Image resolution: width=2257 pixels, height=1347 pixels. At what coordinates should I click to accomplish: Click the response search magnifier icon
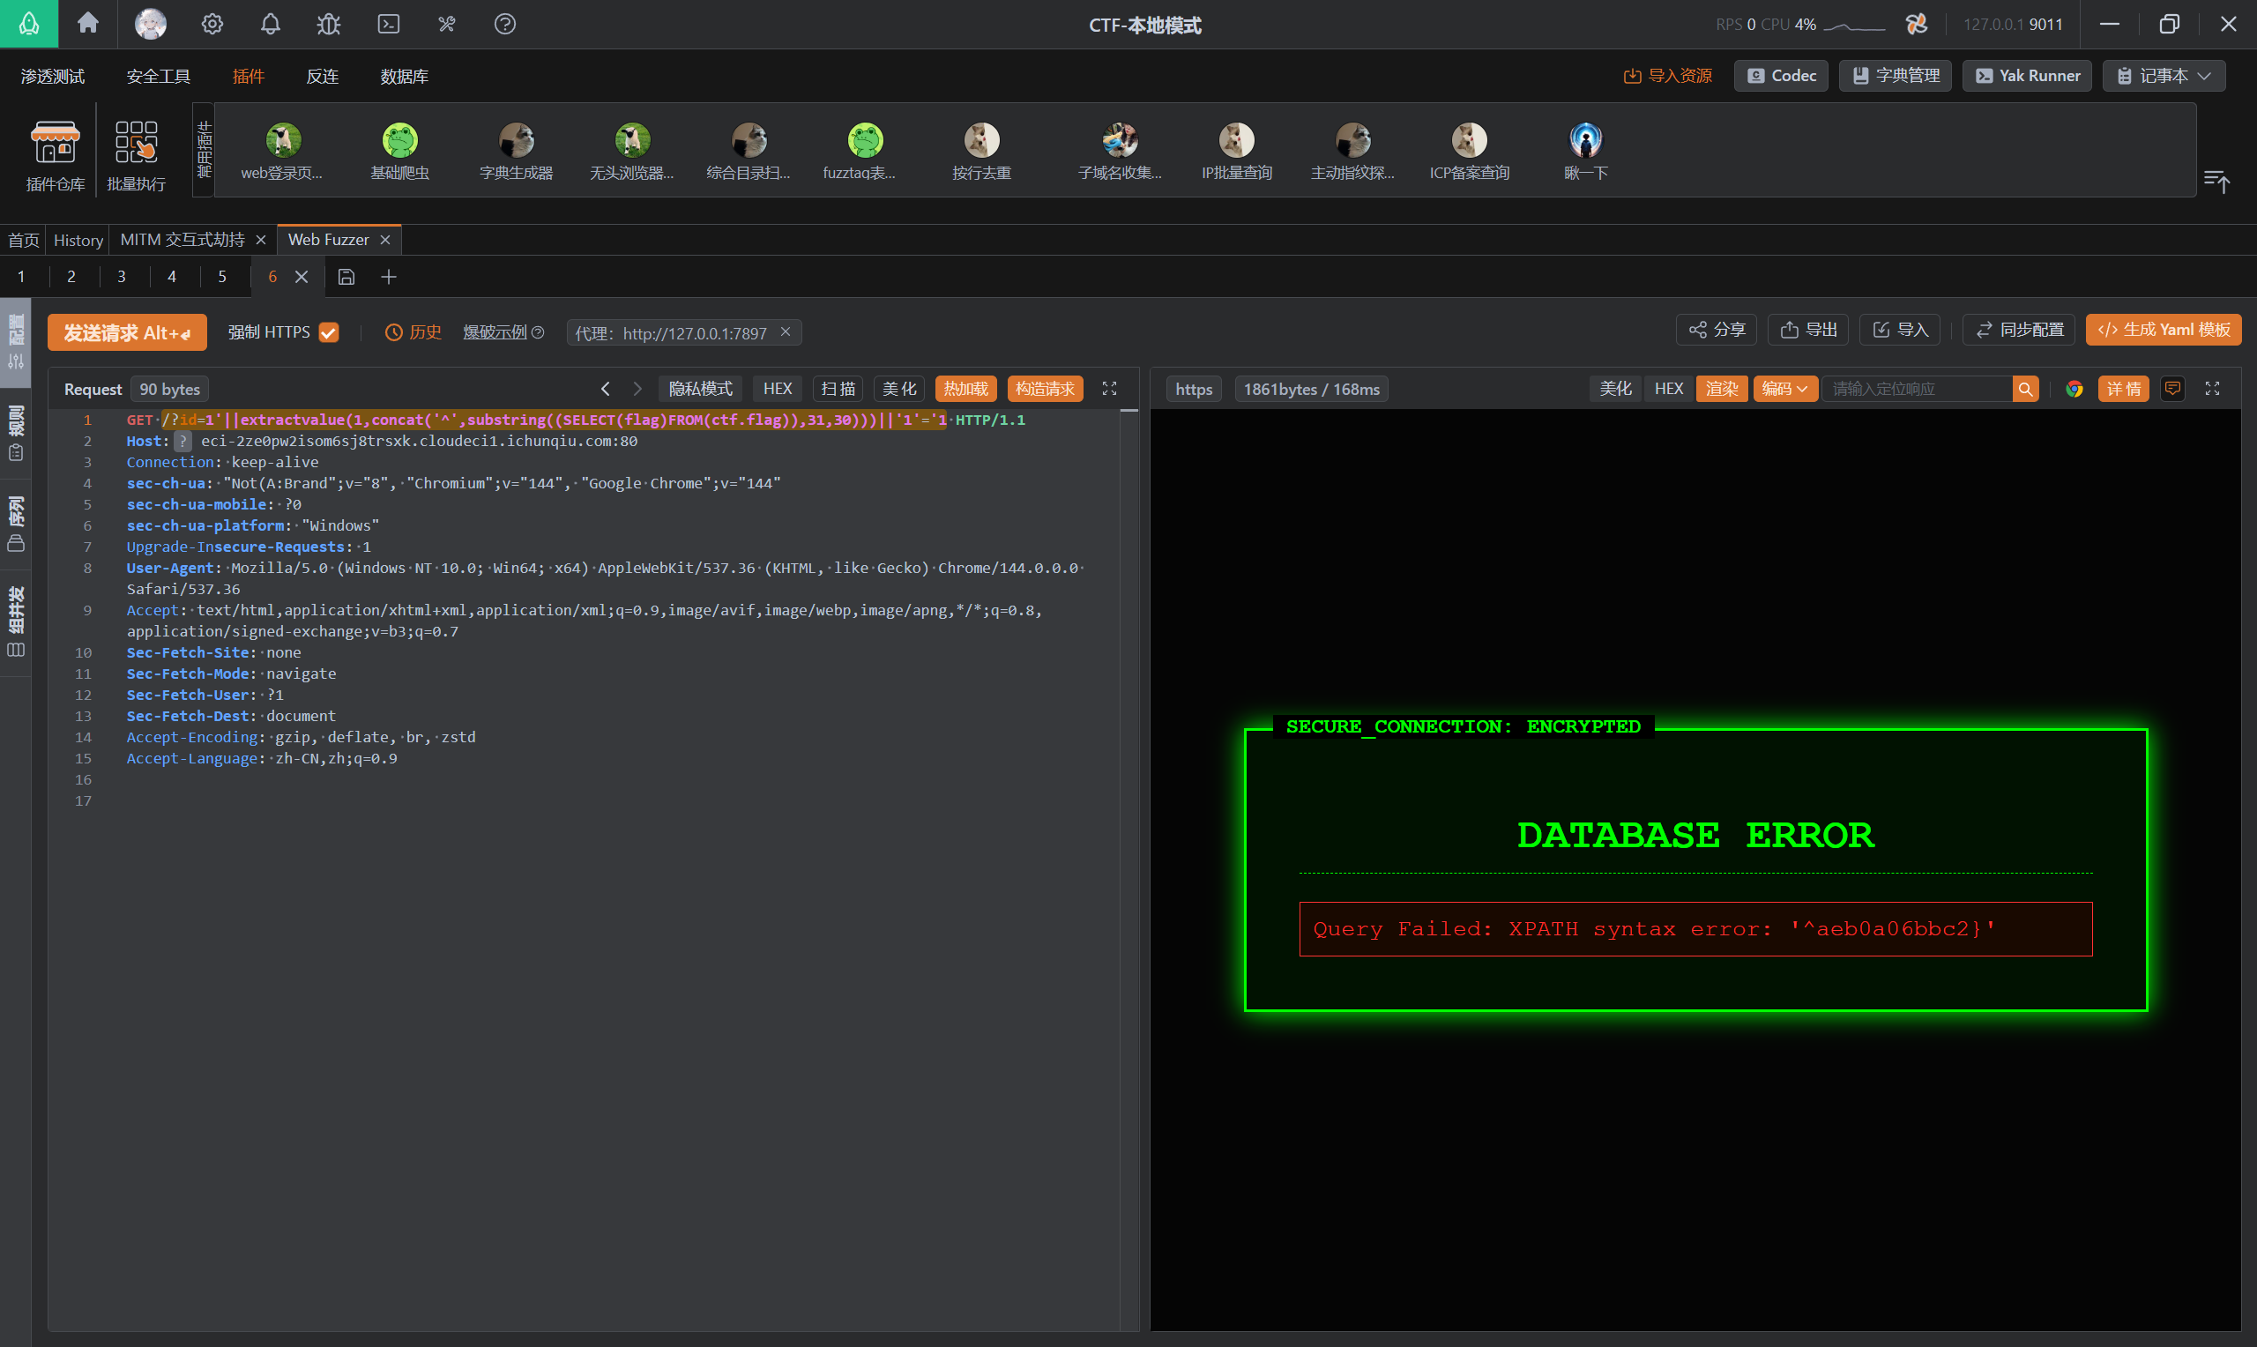click(2024, 390)
